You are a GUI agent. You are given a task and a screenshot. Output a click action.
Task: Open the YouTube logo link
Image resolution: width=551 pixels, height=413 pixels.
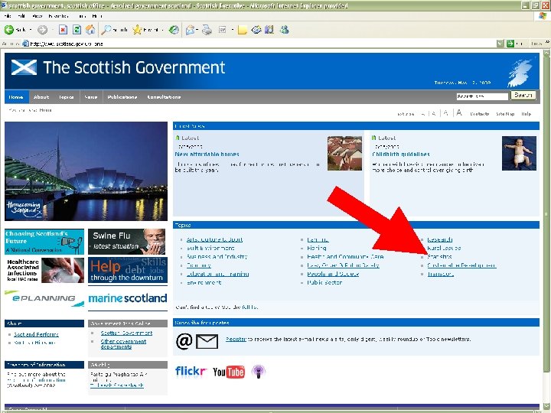click(228, 372)
